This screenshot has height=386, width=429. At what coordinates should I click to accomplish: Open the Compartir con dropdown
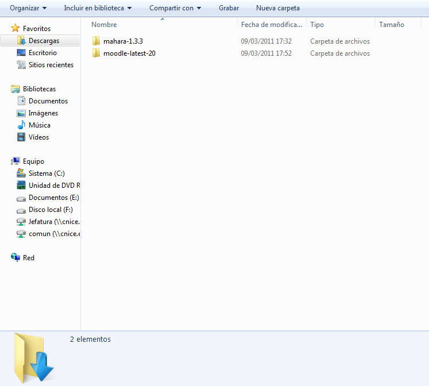pos(175,8)
